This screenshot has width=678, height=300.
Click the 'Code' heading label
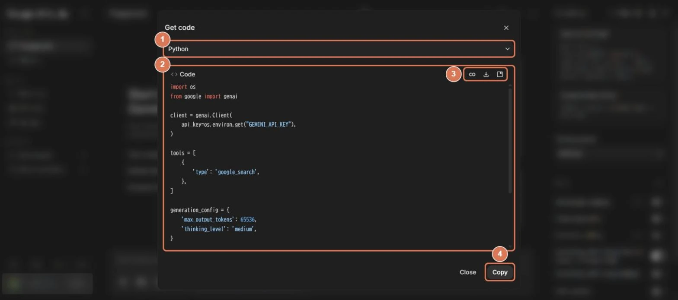point(187,74)
